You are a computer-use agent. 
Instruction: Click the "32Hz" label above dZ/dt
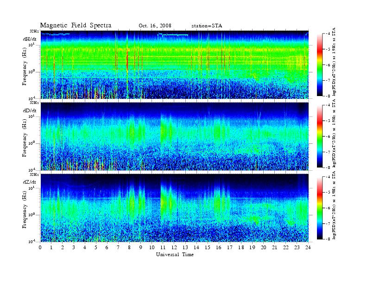pos(34,174)
